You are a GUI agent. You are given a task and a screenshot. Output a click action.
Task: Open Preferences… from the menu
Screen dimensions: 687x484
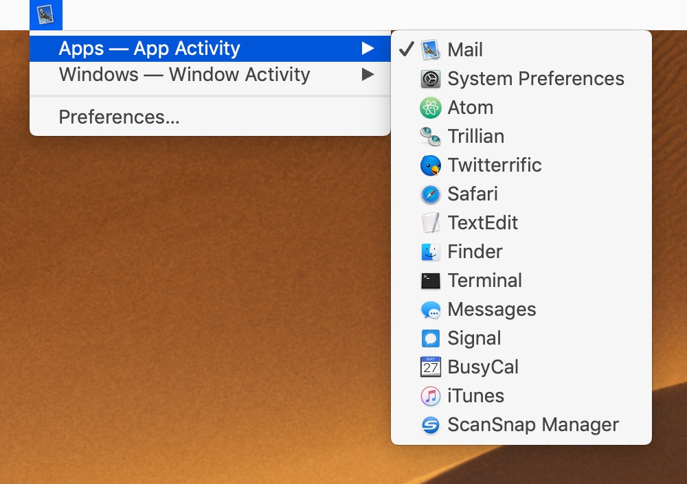point(210,117)
